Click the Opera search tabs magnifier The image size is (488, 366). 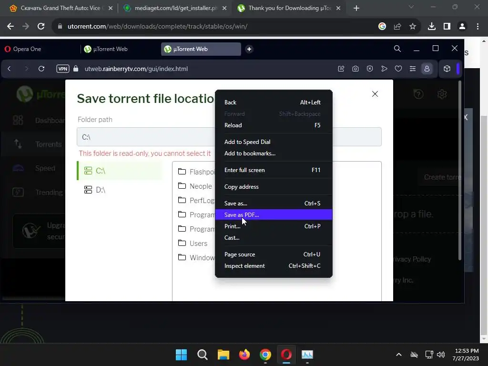click(397, 49)
